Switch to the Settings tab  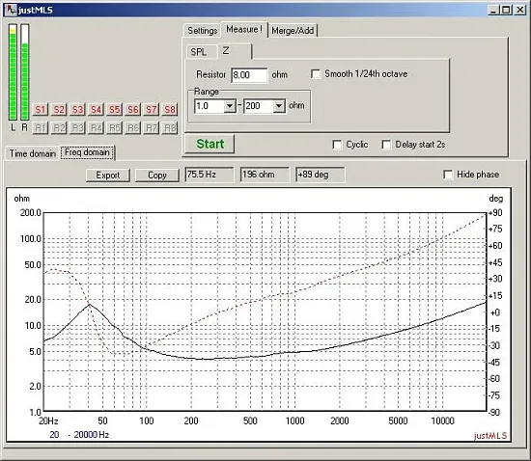click(202, 31)
